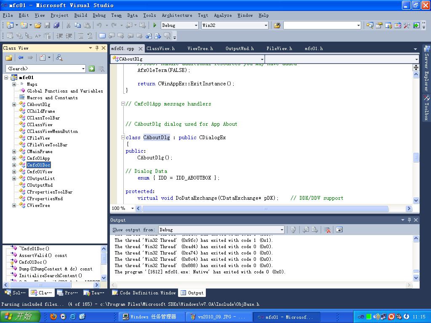Open the Windows Task Manager taskbar button
The width and height of the screenshot is (431, 323).
tap(152, 317)
